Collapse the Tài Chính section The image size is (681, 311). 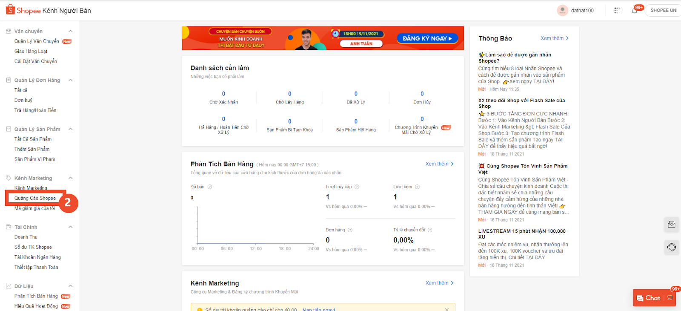point(71,227)
